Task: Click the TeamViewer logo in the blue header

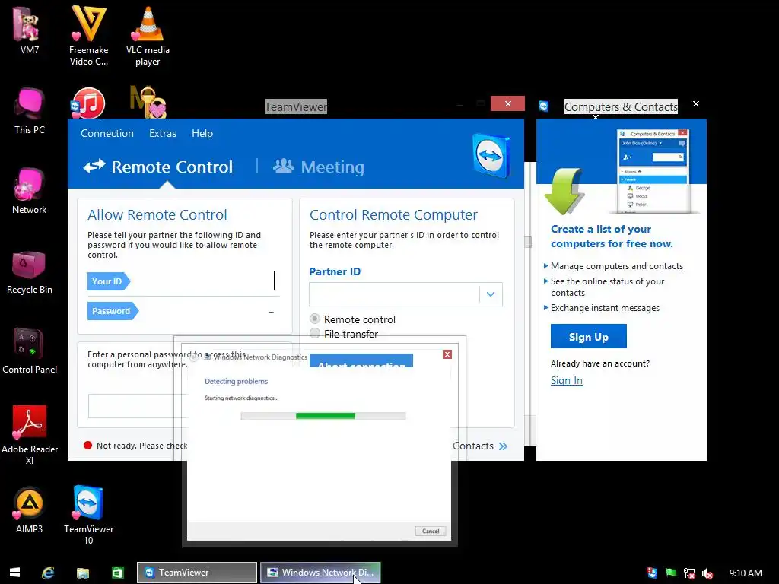Action: [491, 155]
